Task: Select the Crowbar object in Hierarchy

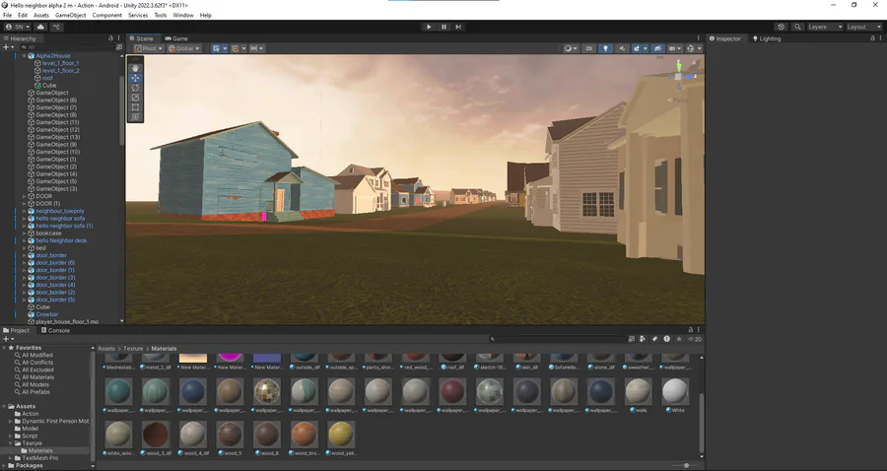Action: point(47,314)
